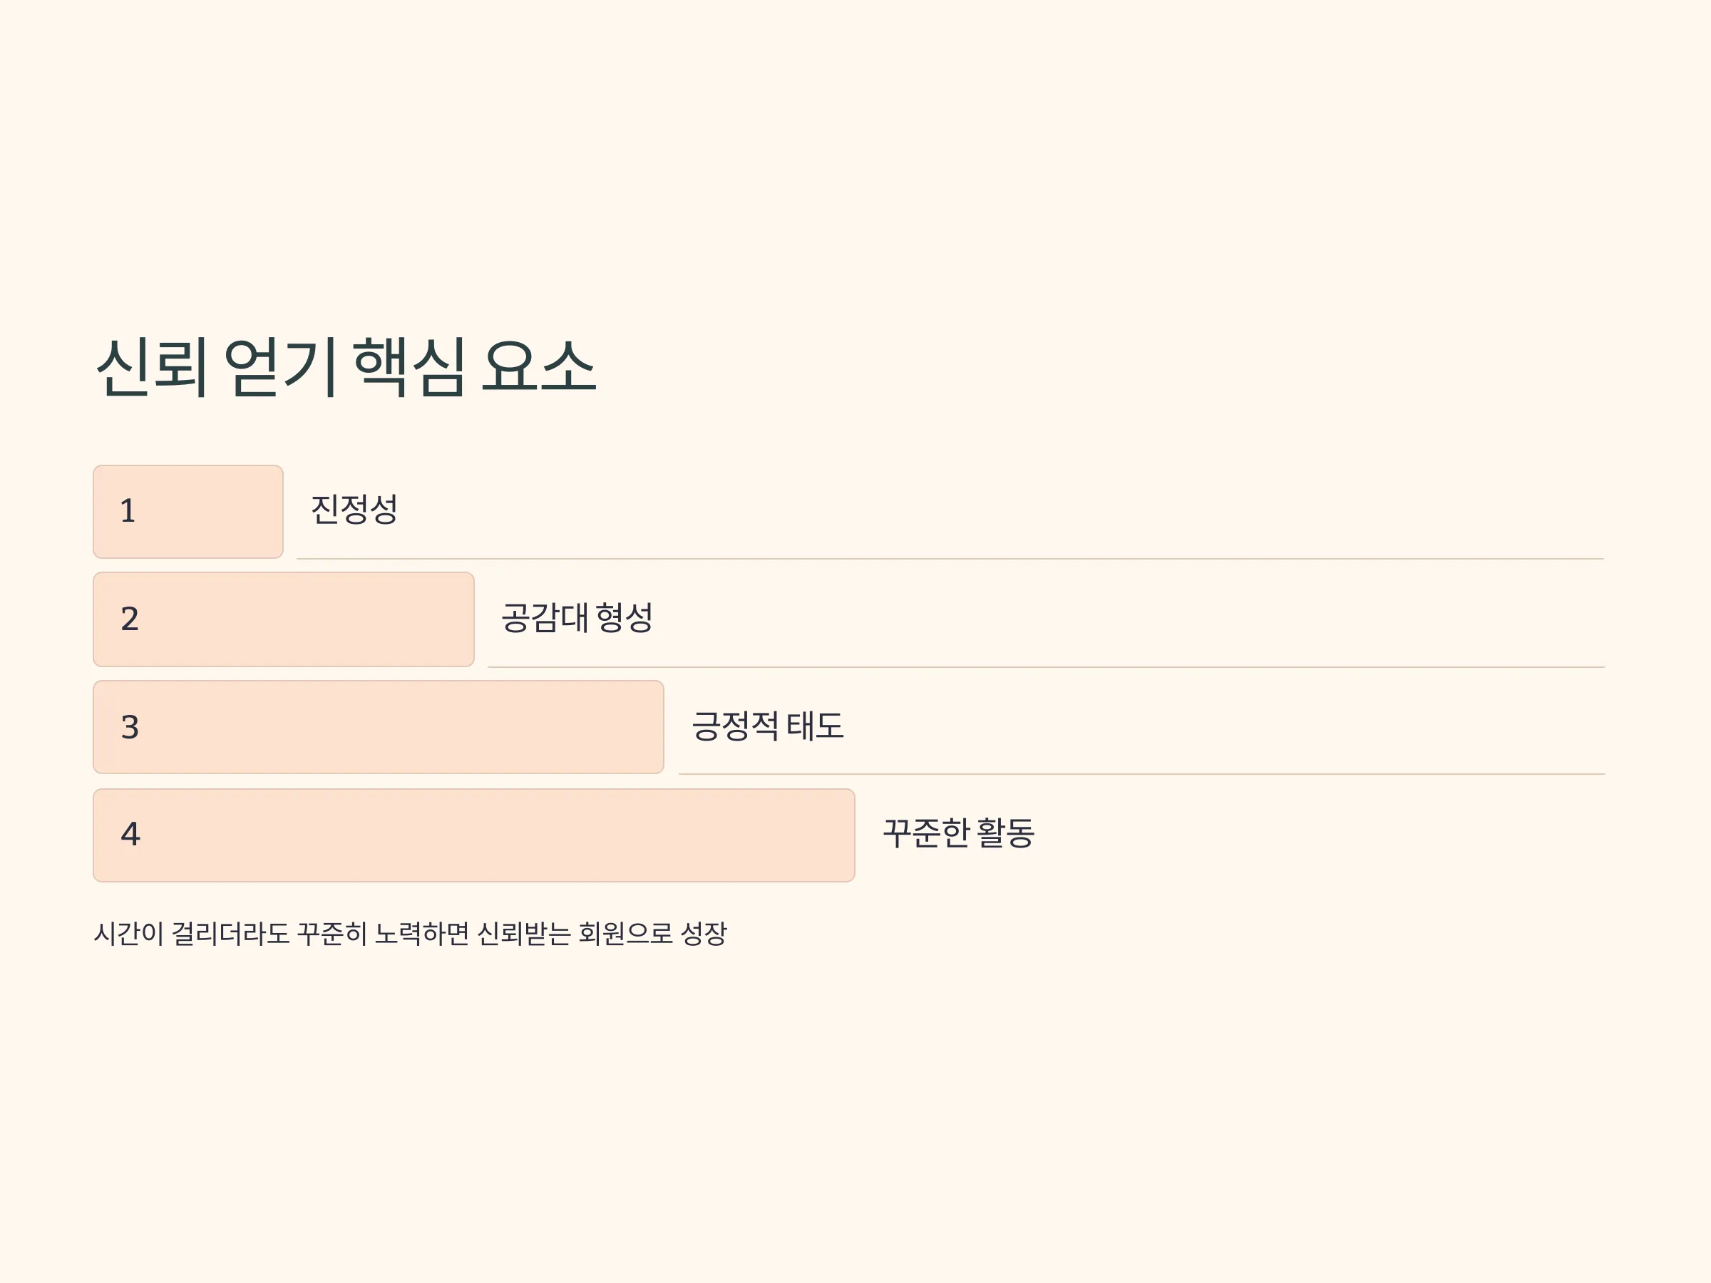The width and height of the screenshot is (1711, 1283).
Task: Click the number 3 digit
Action: pyautogui.click(x=130, y=727)
